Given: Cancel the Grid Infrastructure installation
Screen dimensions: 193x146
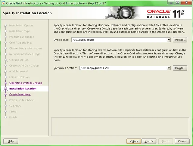Looking at the screenshot, I should (182, 141).
